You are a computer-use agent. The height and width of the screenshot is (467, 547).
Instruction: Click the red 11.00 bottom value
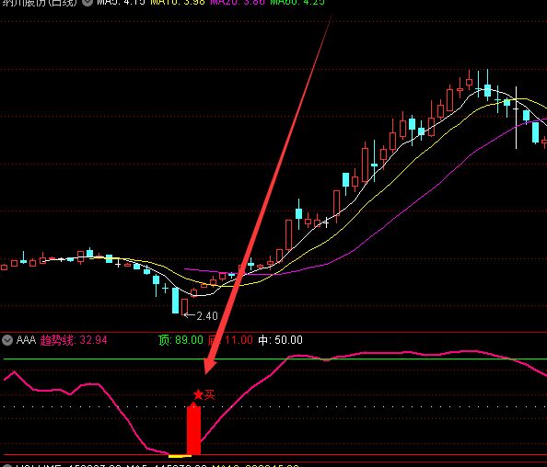239,340
